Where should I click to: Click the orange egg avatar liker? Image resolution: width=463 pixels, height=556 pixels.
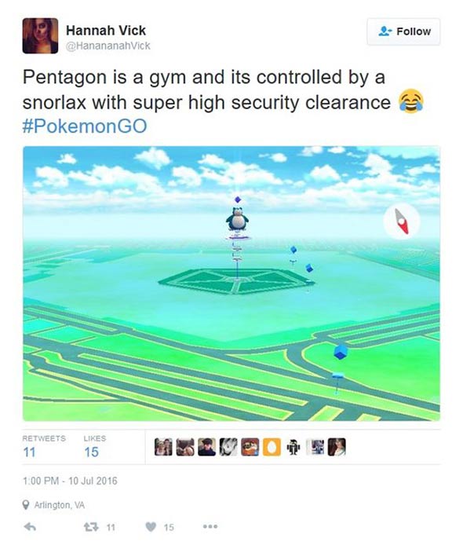point(272,447)
